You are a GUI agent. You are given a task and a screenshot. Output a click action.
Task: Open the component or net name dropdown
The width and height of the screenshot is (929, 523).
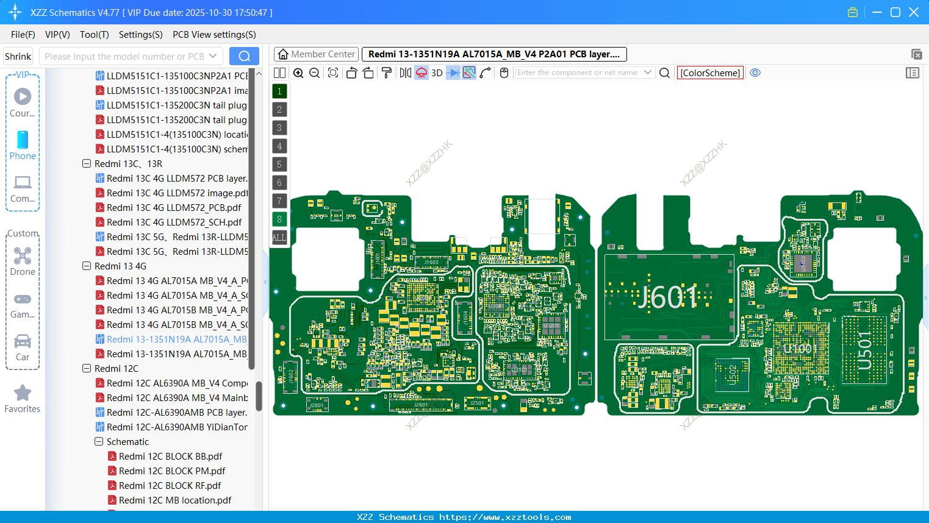pyautogui.click(x=648, y=73)
